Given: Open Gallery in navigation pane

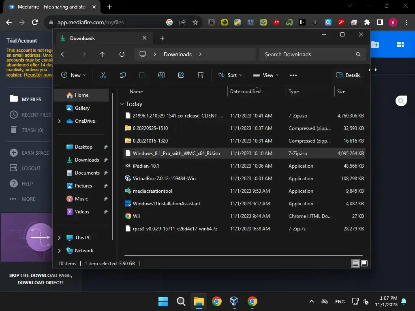Looking at the screenshot, I should pyautogui.click(x=81, y=108).
